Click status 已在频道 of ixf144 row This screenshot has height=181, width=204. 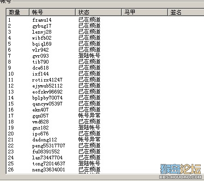tap(90, 74)
